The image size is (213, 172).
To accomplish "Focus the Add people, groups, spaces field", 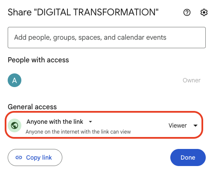I will [x=107, y=38].
